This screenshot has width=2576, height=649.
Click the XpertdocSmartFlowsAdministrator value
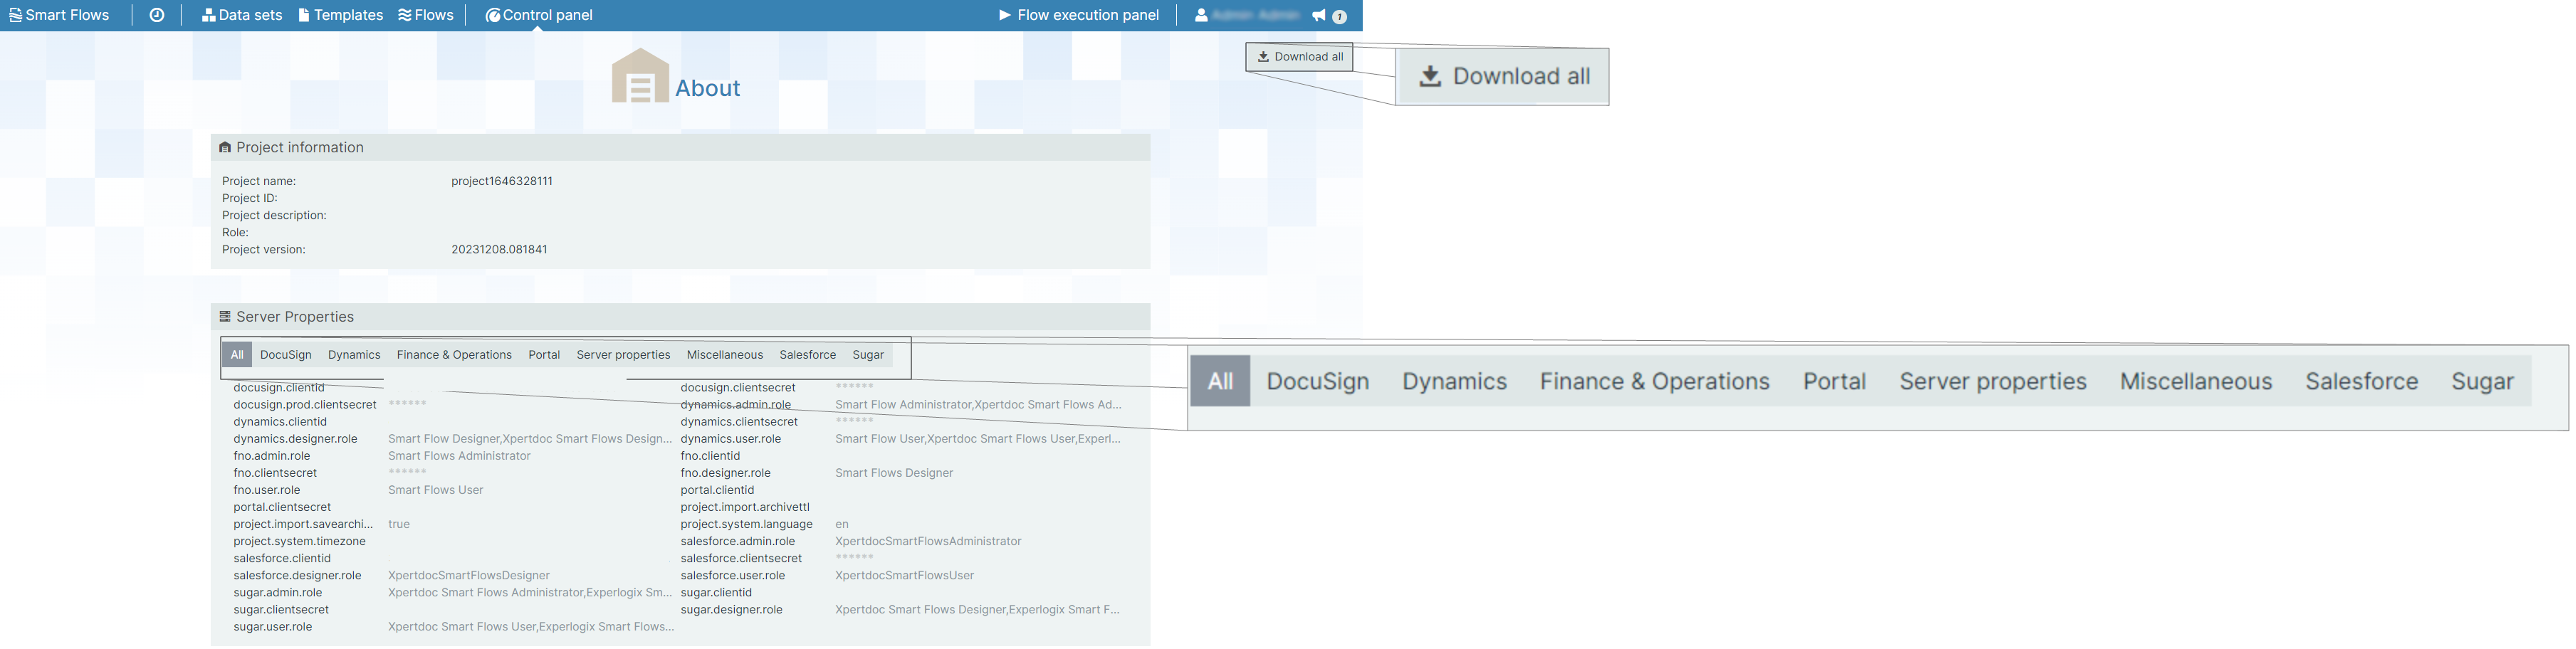928,542
